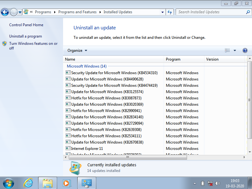This screenshot has height=189, width=252.
Task: Show hidden tray icons arrow
Action: coord(195,183)
